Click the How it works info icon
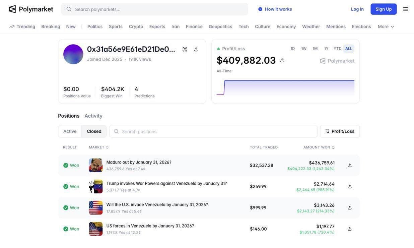Viewport: 414px width, 248px height. pos(260,9)
